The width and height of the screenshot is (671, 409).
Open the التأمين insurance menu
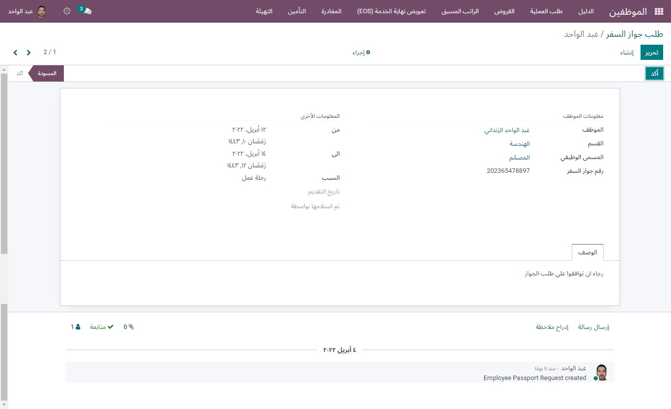point(297,11)
